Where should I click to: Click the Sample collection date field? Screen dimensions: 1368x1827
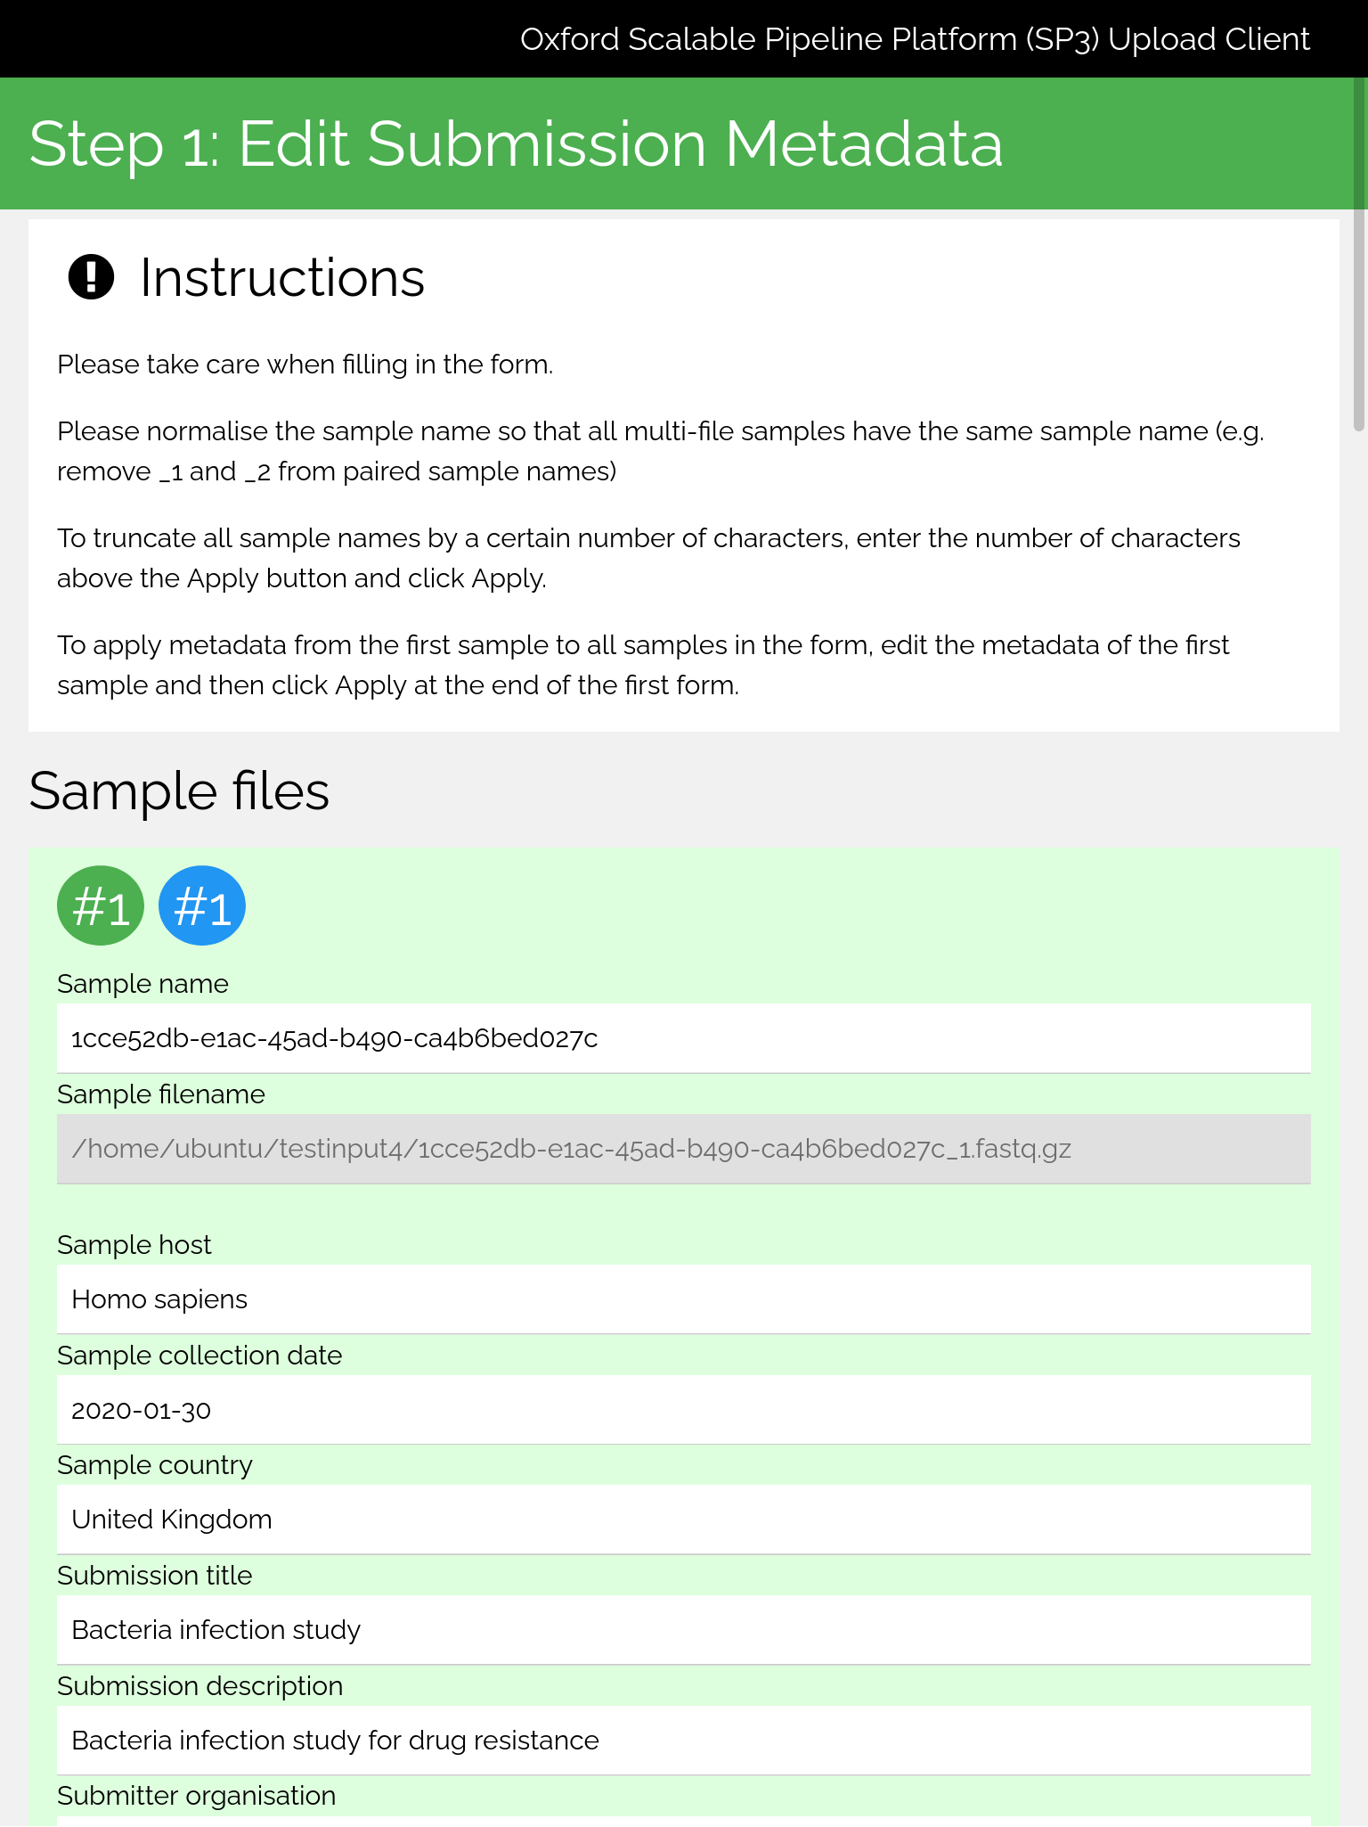coord(684,1410)
